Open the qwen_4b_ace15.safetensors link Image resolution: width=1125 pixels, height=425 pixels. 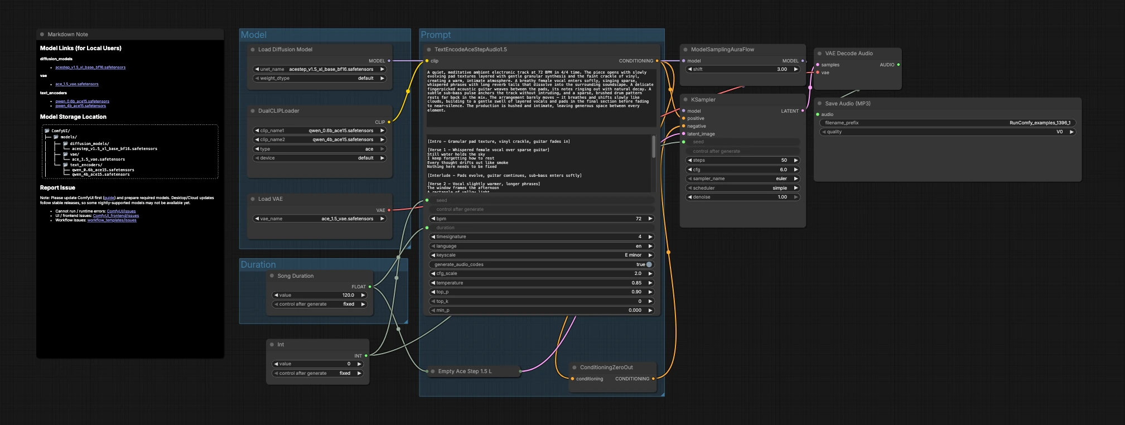(81, 105)
